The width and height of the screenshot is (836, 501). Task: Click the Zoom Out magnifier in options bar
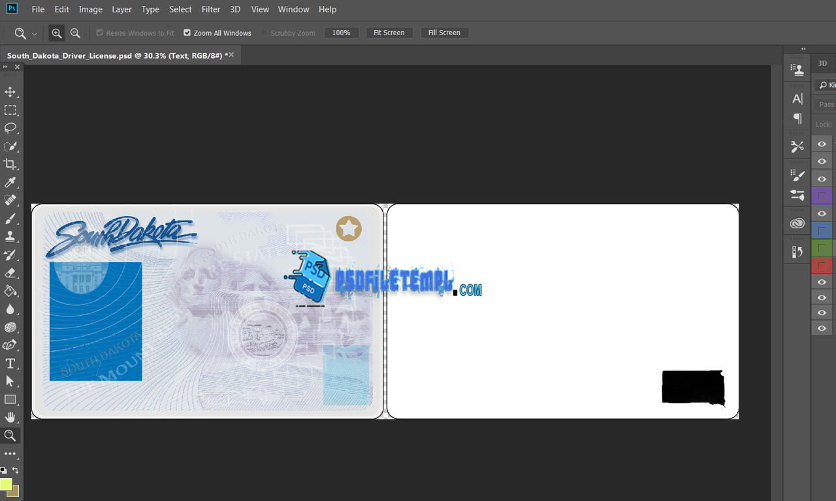[75, 33]
